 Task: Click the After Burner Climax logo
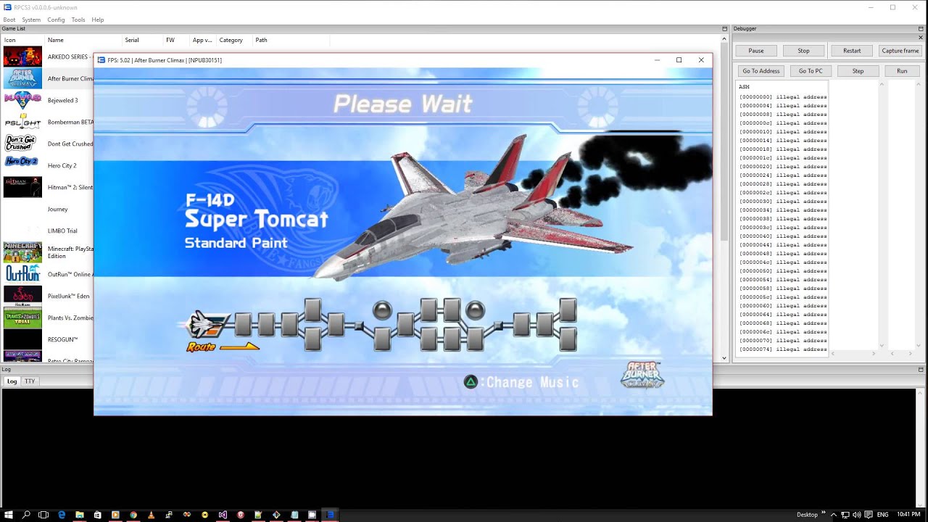click(642, 374)
